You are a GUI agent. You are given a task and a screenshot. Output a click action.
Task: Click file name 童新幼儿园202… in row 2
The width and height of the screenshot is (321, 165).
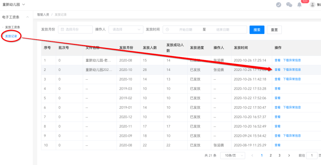[99, 70]
